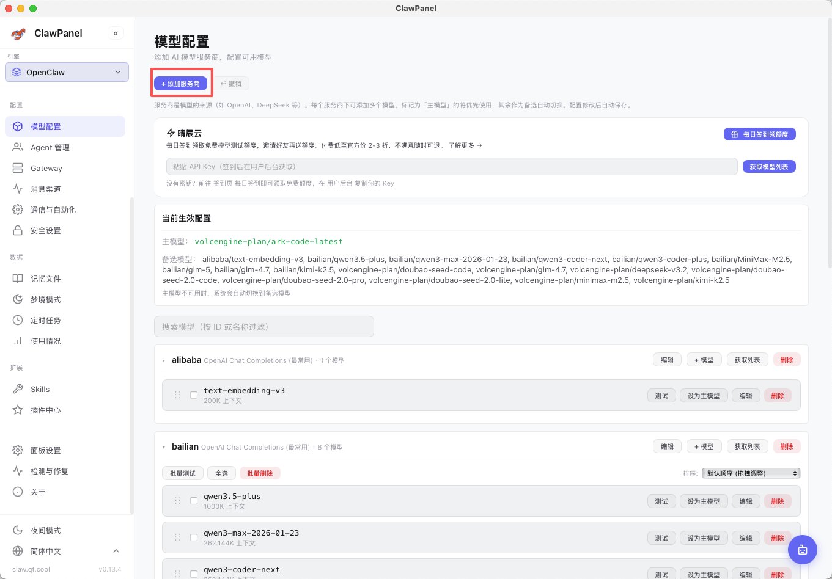Open the OpenClaw engine dropdown
The height and width of the screenshot is (579, 832).
click(67, 72)
